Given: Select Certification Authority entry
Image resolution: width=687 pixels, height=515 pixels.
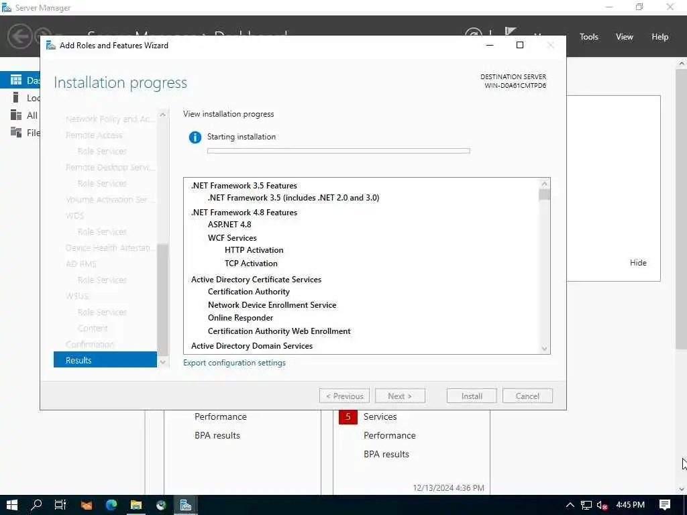Looking at the screenshot, I should [249, 292].
